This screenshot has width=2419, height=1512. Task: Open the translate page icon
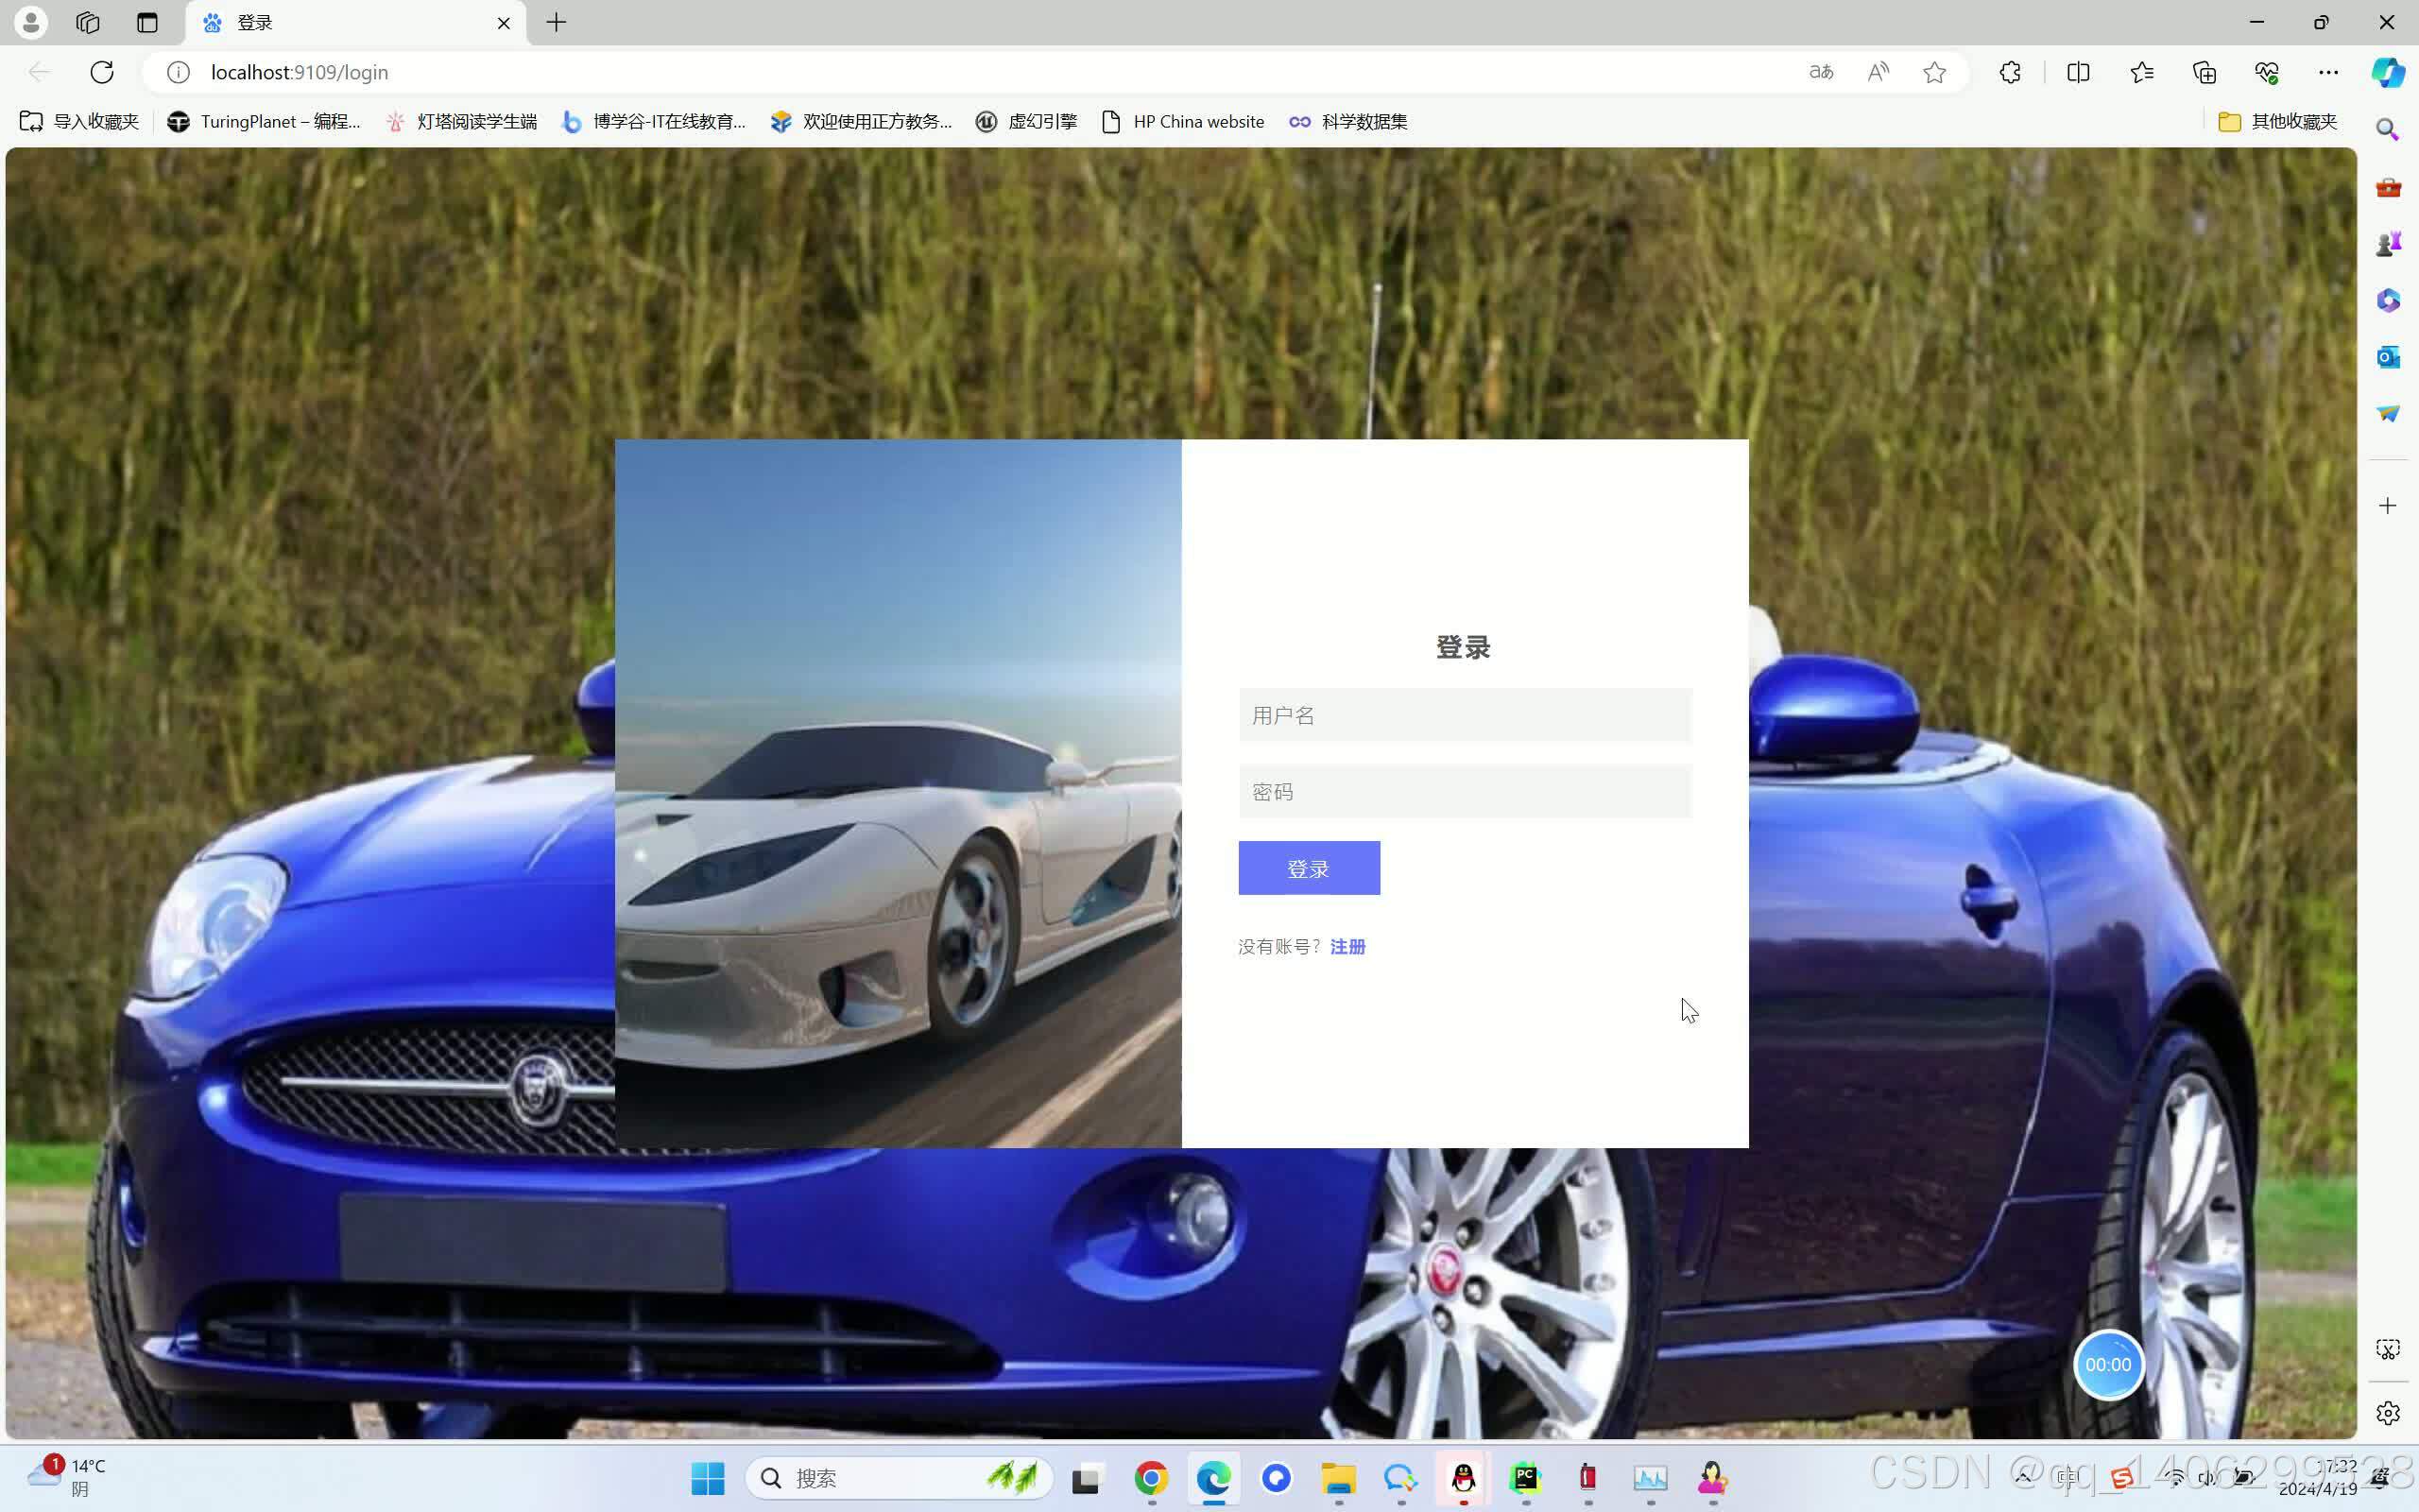(1821, 72)
